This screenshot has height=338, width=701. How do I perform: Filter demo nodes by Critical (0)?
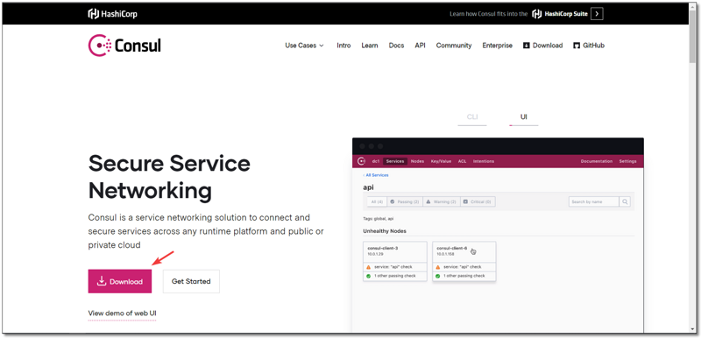click(477, 201)
